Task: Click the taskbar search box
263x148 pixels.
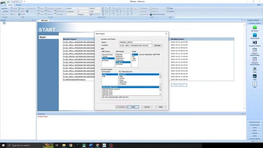Action: click(24, 145)
